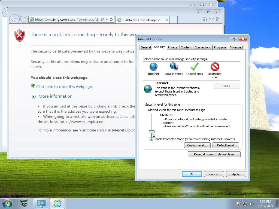Switch to the Privacy tab

click(172, 47)
